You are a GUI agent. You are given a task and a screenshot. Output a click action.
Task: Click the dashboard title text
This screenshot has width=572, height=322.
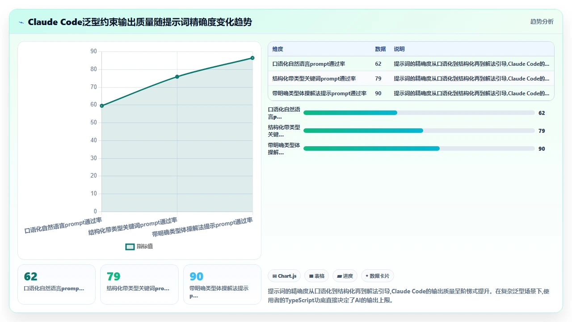point(140,22)
